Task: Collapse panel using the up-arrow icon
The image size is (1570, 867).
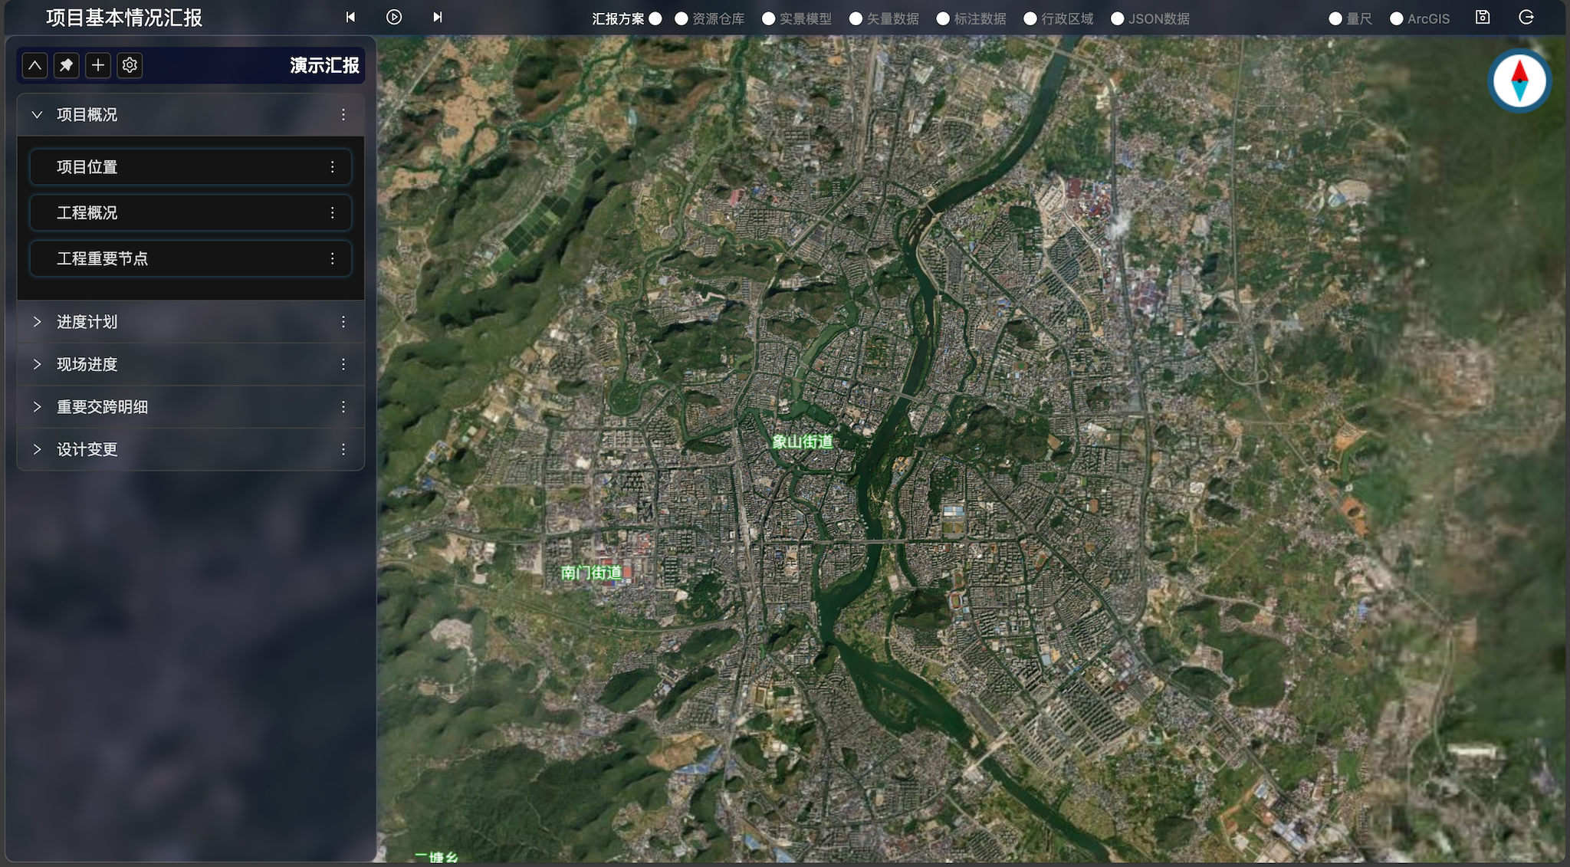Action: (35, 65)
